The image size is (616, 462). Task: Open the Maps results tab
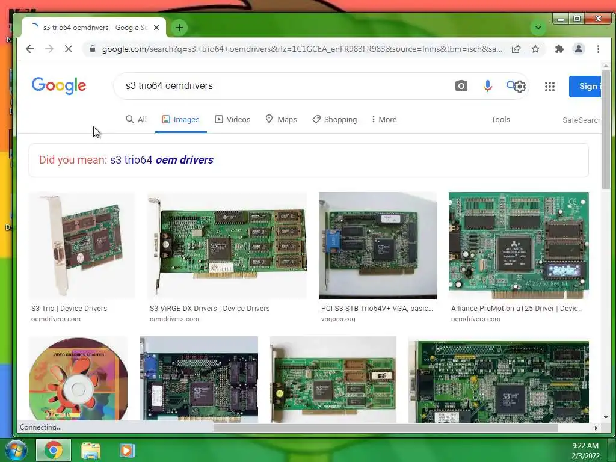click(282, 120)
